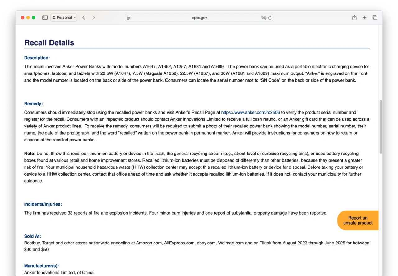Click the translate page icon
This screenshot has height=276, width=398.
coord(264,18)
